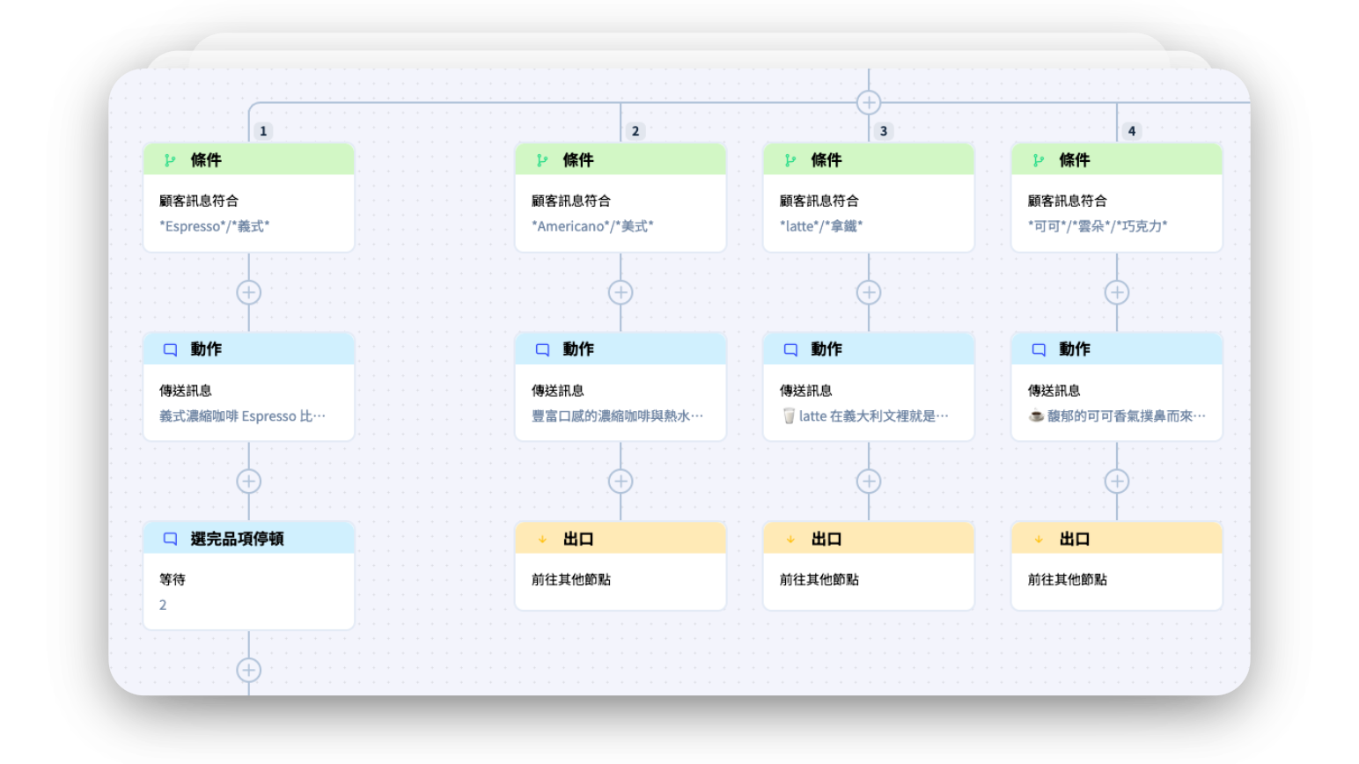Click 動作 title of 可可香氣 action node
Viewport: 1359px width, 764px height.
1075,349
